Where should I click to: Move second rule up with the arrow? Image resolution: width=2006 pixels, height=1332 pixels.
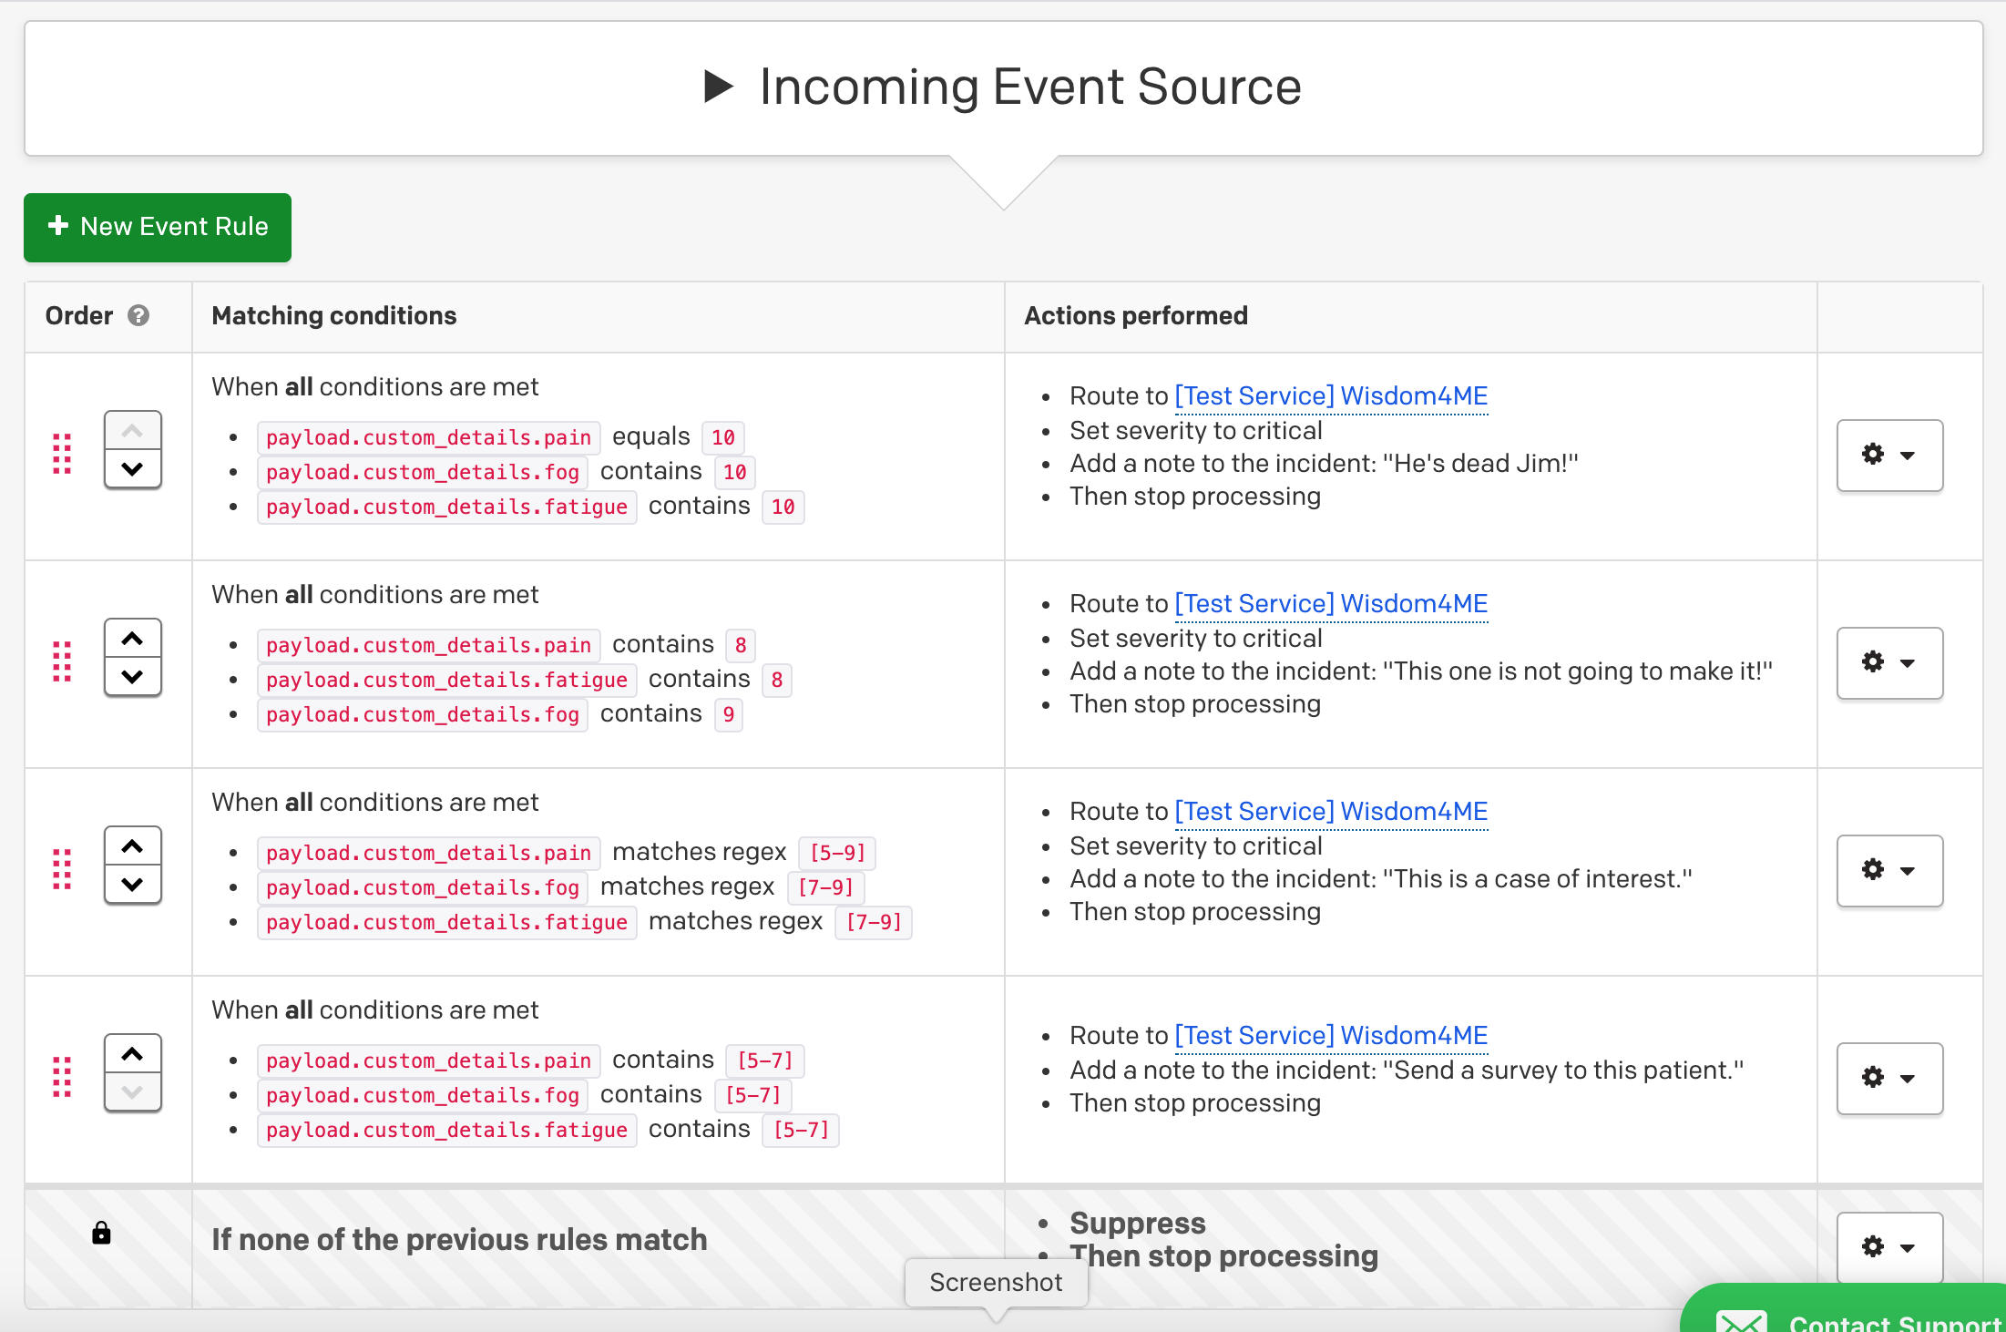pos(133,639)
